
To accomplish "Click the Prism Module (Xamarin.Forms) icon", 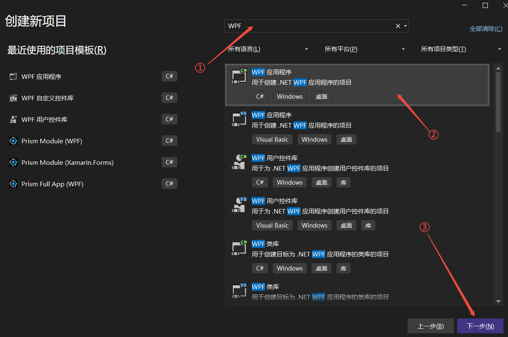I will (13, 162).
